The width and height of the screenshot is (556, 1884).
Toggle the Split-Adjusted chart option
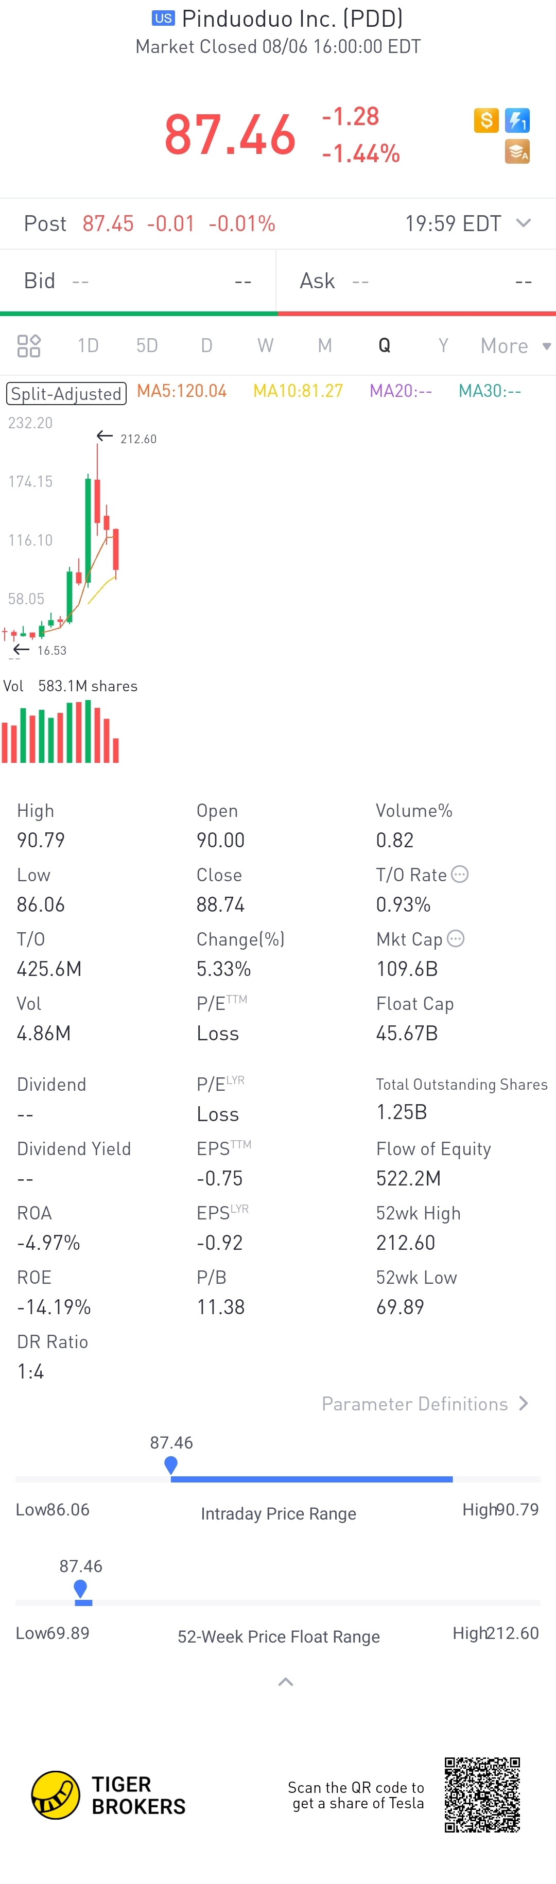click(x=66, y=393)
